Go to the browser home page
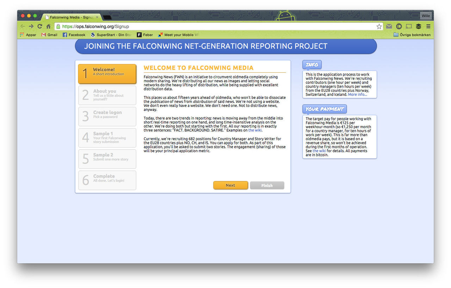This screenshot has height=288, width=451. [49, 26]
